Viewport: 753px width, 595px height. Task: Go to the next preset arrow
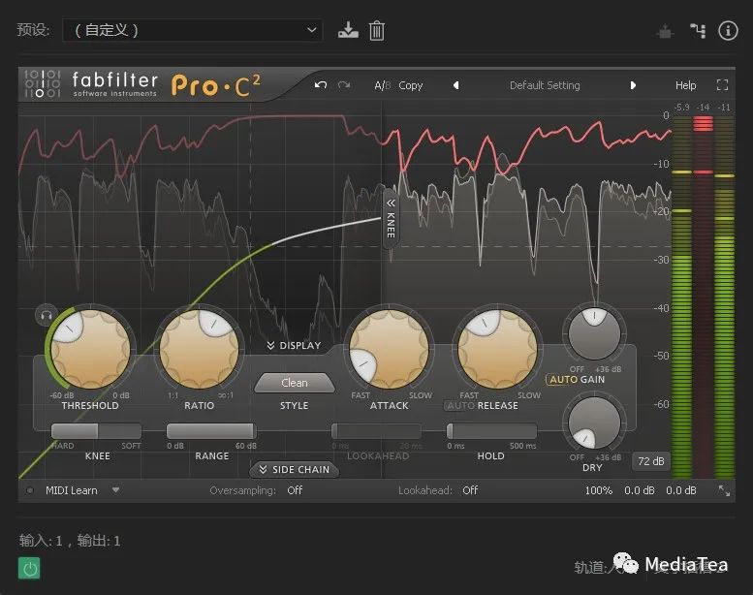point(633,85)
